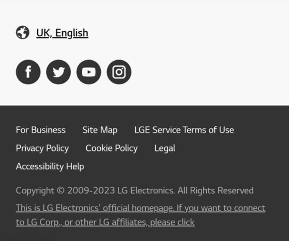Open LG's Instagram camera icon
This screenshot has height=241, width=289.
point(119,72)
